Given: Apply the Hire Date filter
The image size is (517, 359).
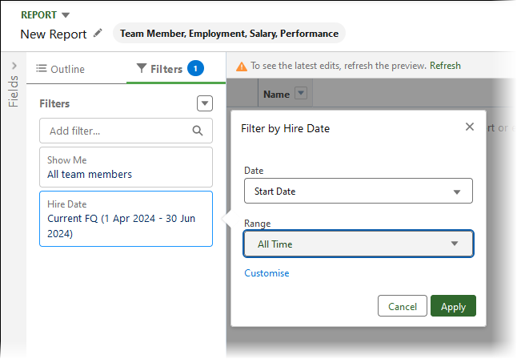Looking at the screenshot, I should [453, 306].
